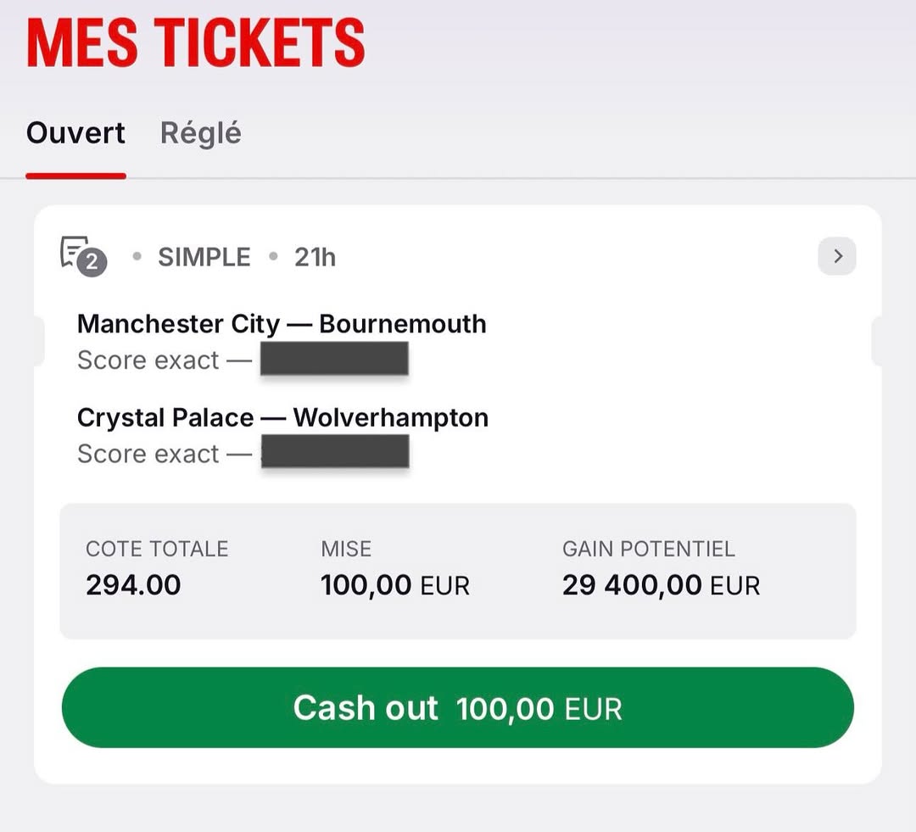Tap the number 2 selections badge
Screen dimensions: 916x832
(x=92, y=262)
